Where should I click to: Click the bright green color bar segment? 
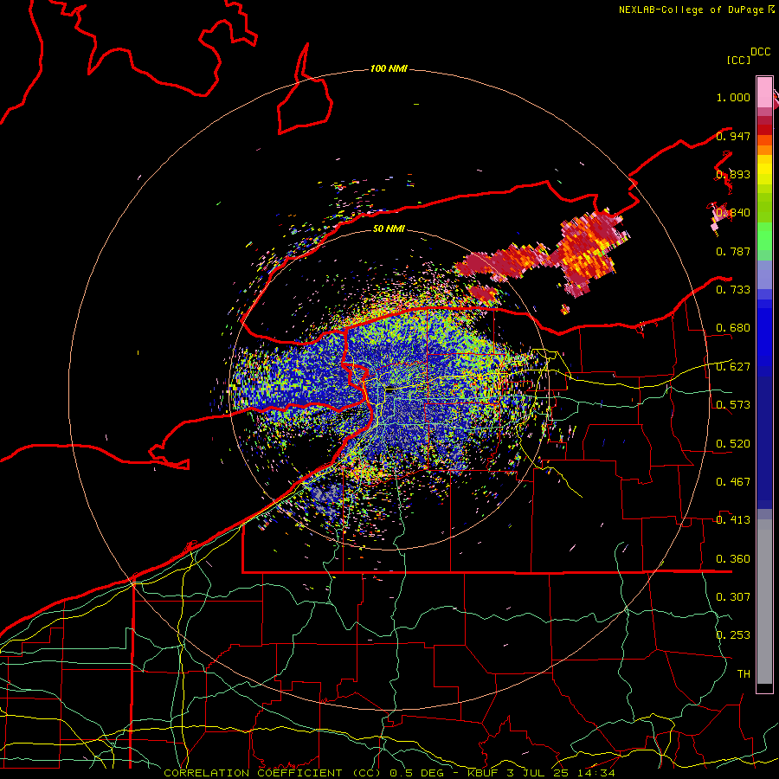click(764, 236)
